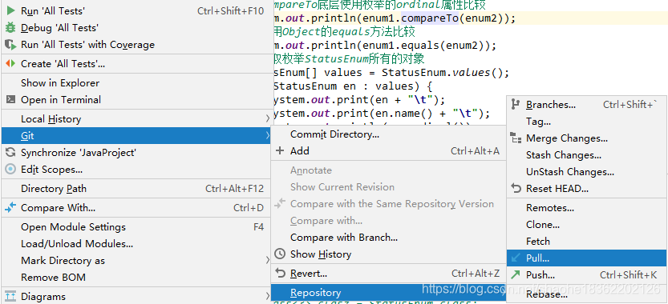Open the Repository submenu
Viewport: 668px width, 304px height.
388,293
